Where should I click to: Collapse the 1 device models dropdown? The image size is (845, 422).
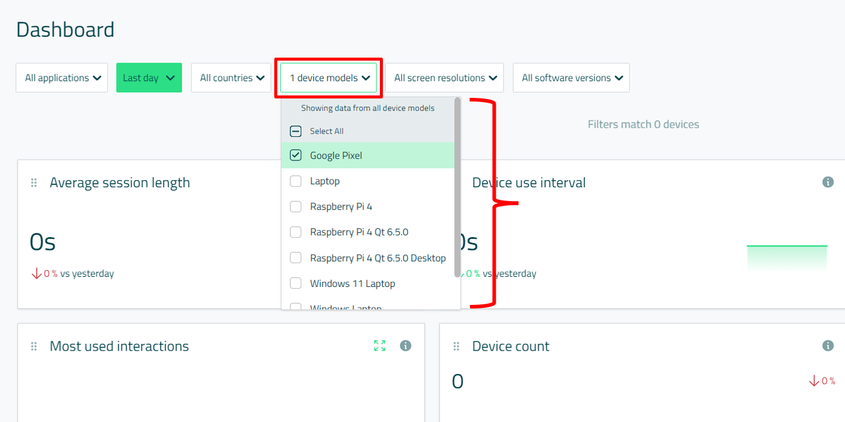[329, 78]
